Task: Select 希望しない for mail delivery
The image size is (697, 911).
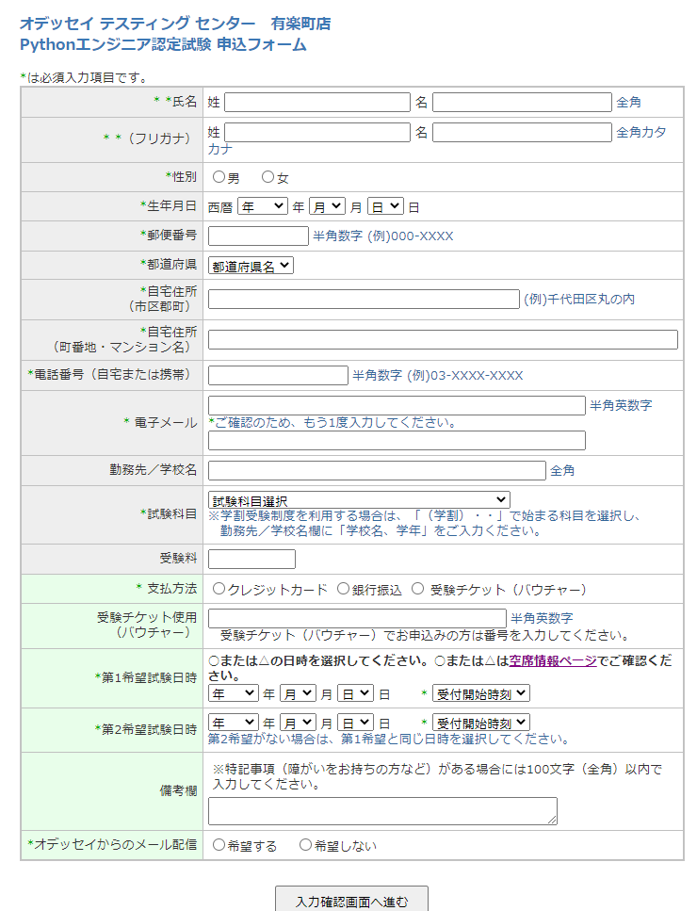Action: point(305,845)
